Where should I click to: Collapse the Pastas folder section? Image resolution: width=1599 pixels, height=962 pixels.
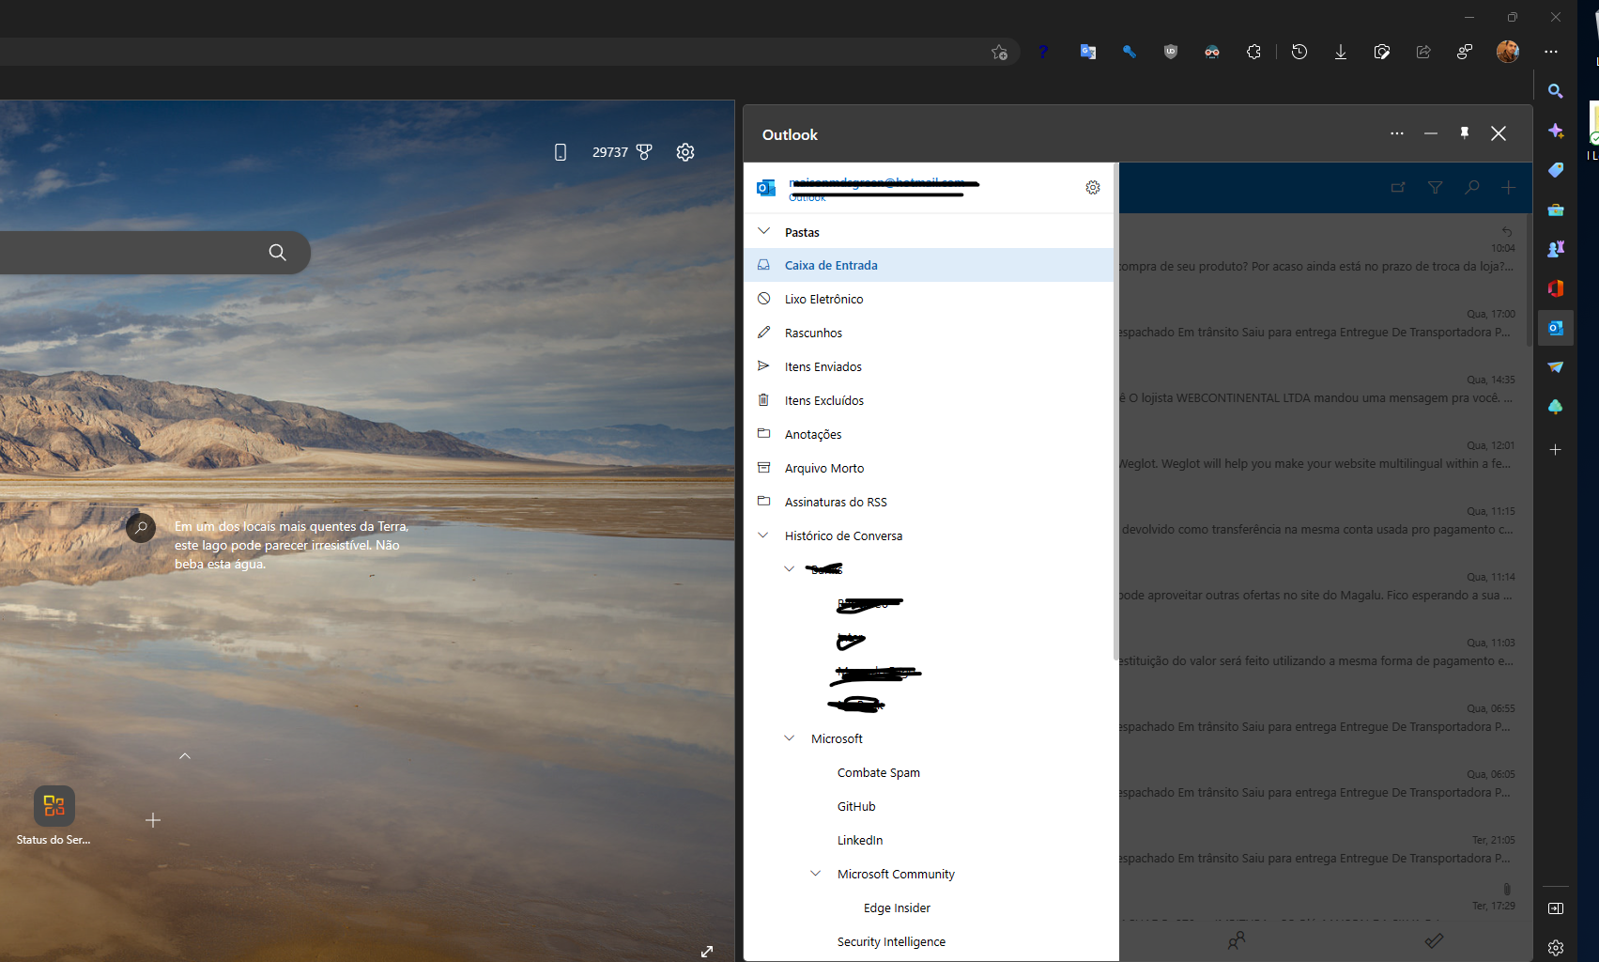(x=762, y=230)
